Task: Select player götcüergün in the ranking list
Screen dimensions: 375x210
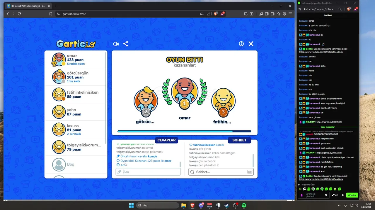Action: (76, 77)
